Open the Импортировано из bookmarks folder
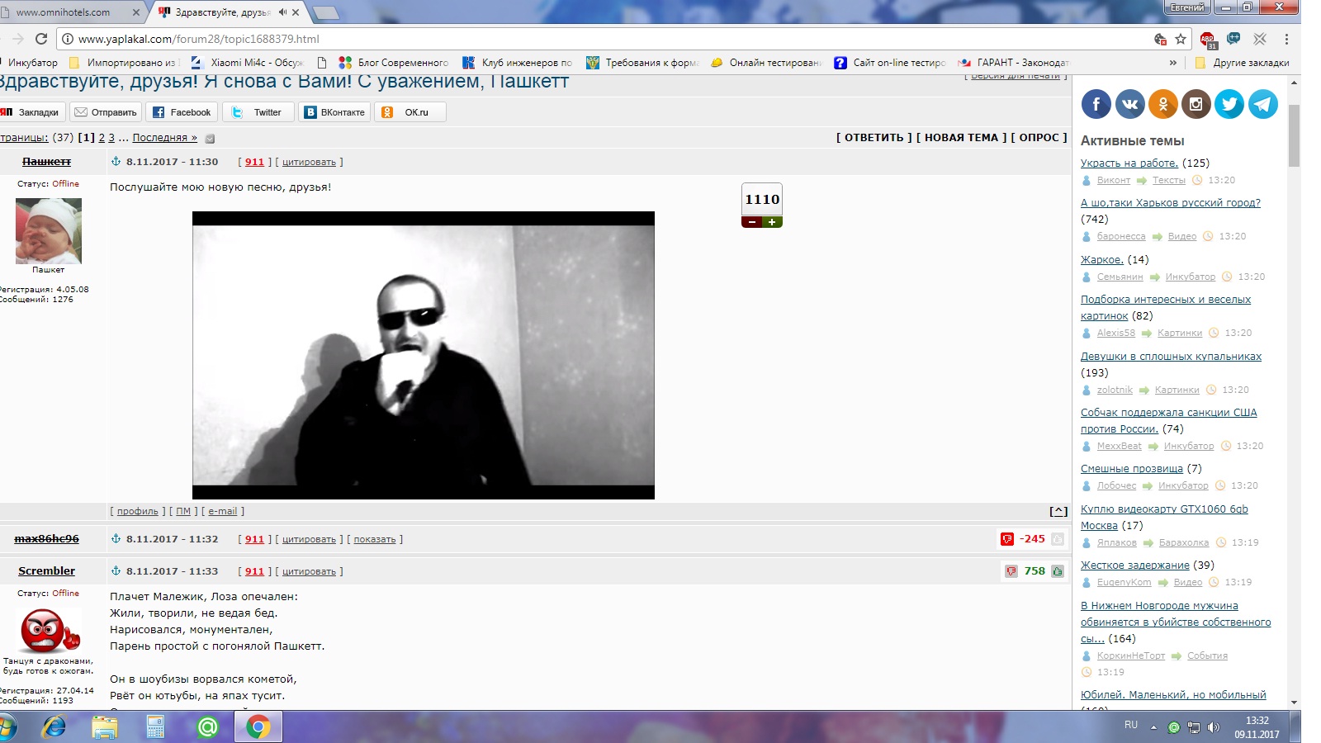Image resolution: width=1321 pixels, height=743 pixels. (x=123, y=63)
